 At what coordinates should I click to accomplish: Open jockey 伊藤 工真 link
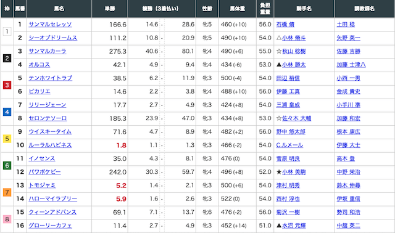coord(288,92)
